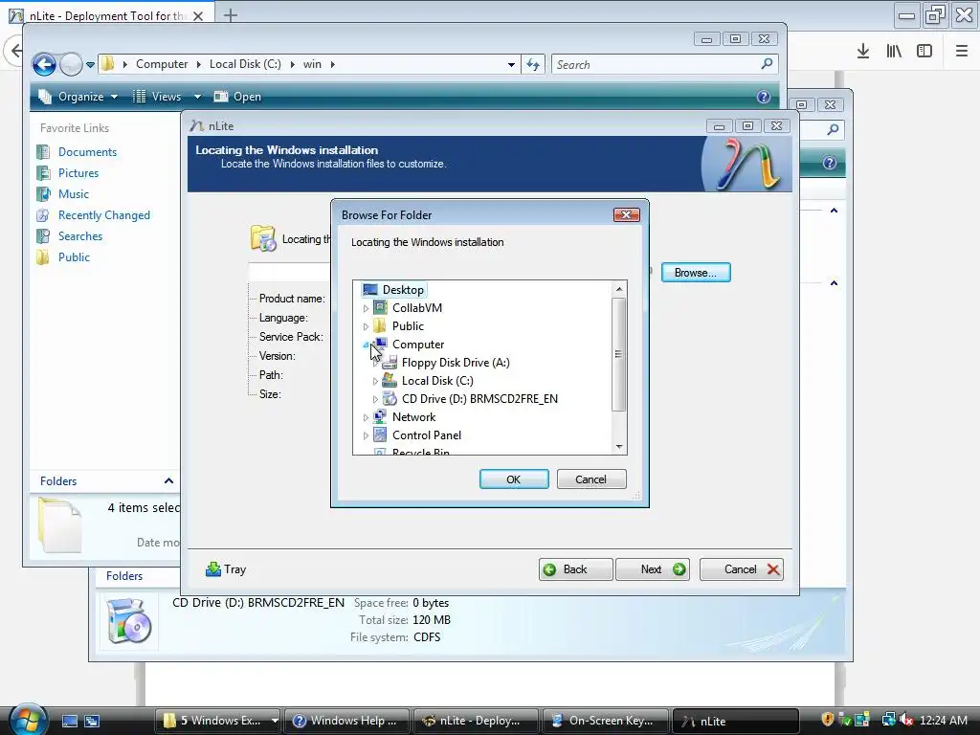The width and height of the screenshot is (980, 735).
Task: Send nLite to Tray
Action: (226, 569)
